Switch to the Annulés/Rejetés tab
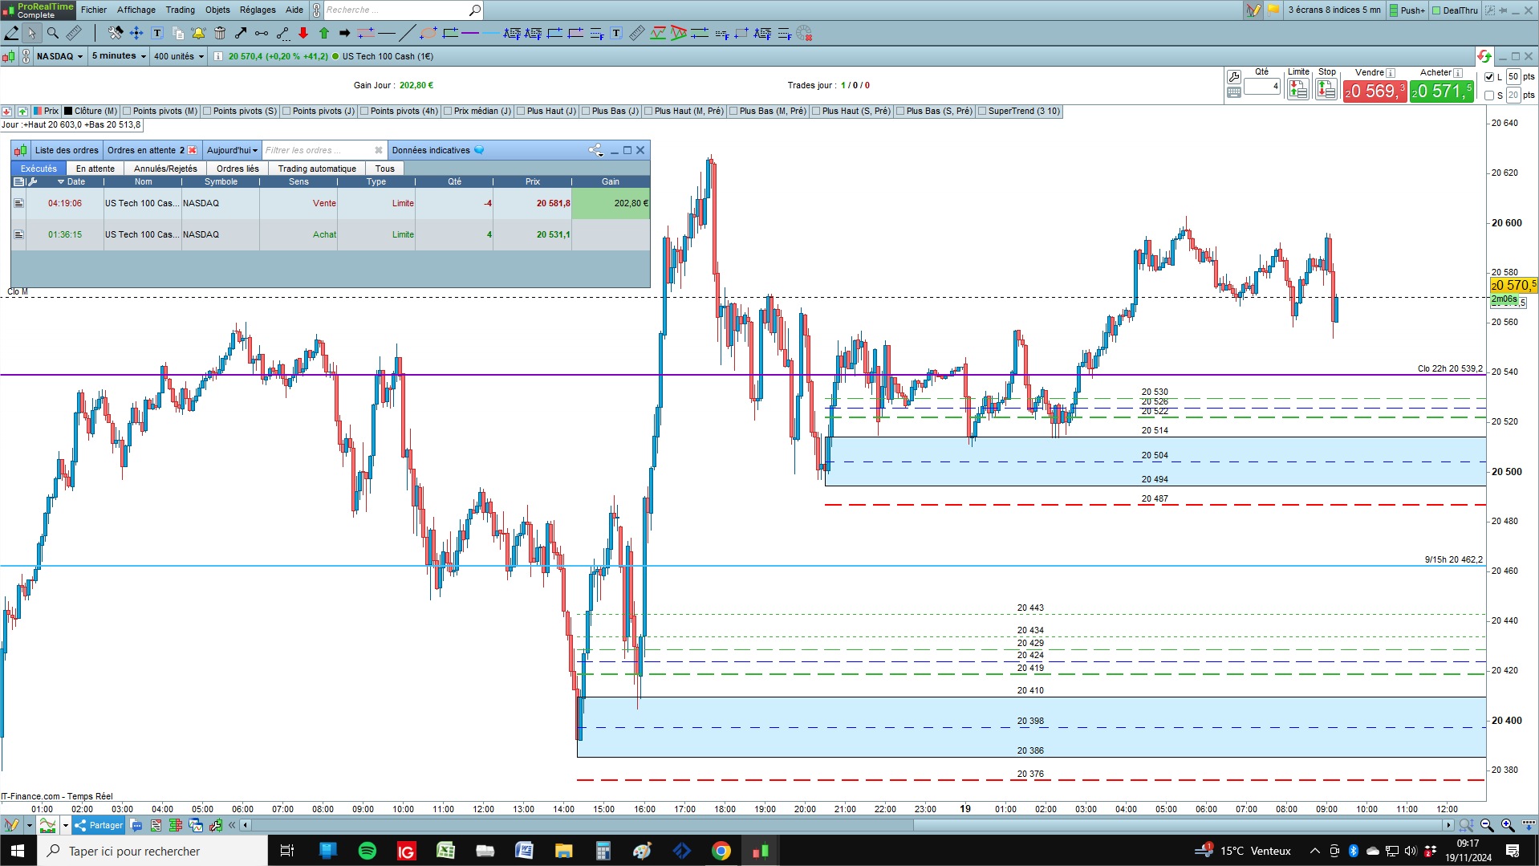This screenshot has width=1539, height=866. 165,169
